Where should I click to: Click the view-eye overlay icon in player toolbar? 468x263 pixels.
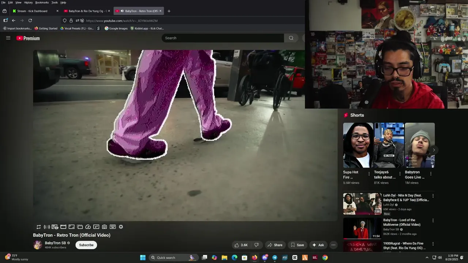tap(55, 227)
